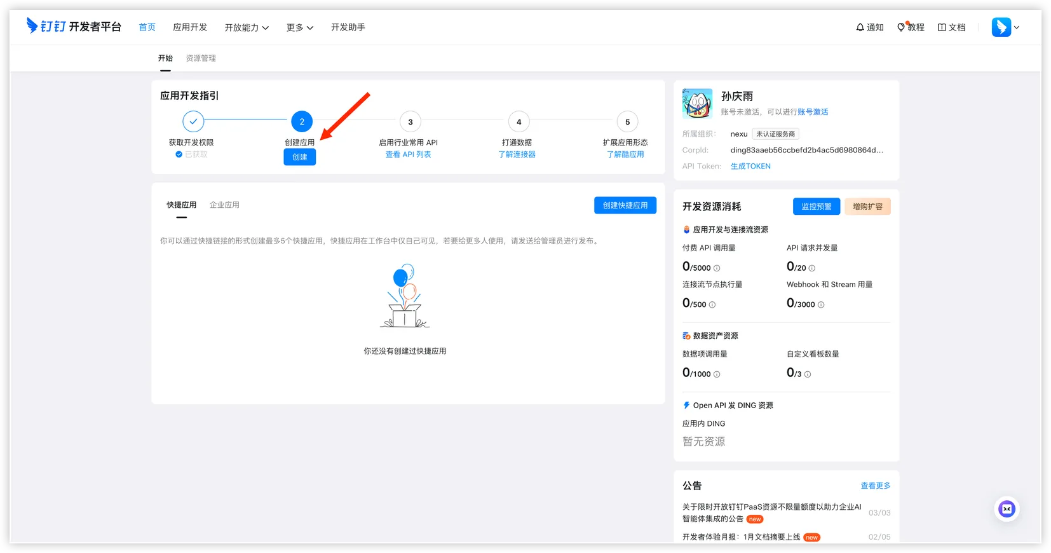This screenshot has height=553, width=1051.
Task: Expand the 更多 dropdown menu
Action: 300,27
